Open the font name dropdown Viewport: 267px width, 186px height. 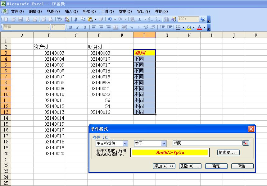[48, 27]
